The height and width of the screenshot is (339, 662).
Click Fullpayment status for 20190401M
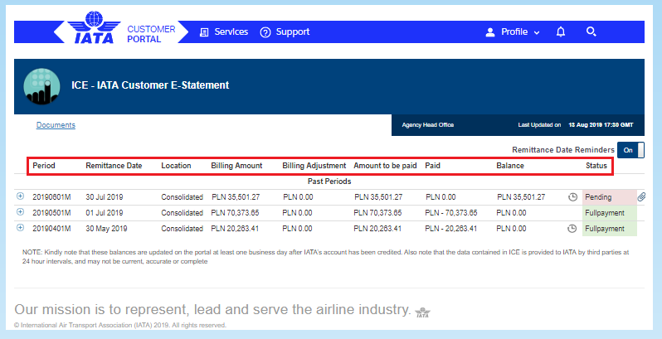click(610, 229)
